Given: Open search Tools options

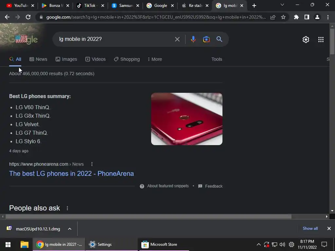Looking at the screenshot, I should pos(217,59).
